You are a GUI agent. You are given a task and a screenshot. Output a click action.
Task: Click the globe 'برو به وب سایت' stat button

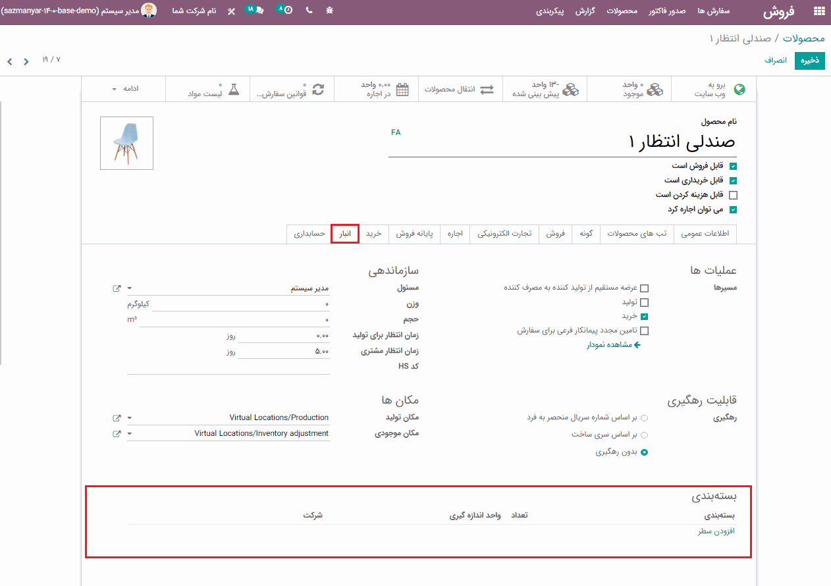tap(714, 90)
